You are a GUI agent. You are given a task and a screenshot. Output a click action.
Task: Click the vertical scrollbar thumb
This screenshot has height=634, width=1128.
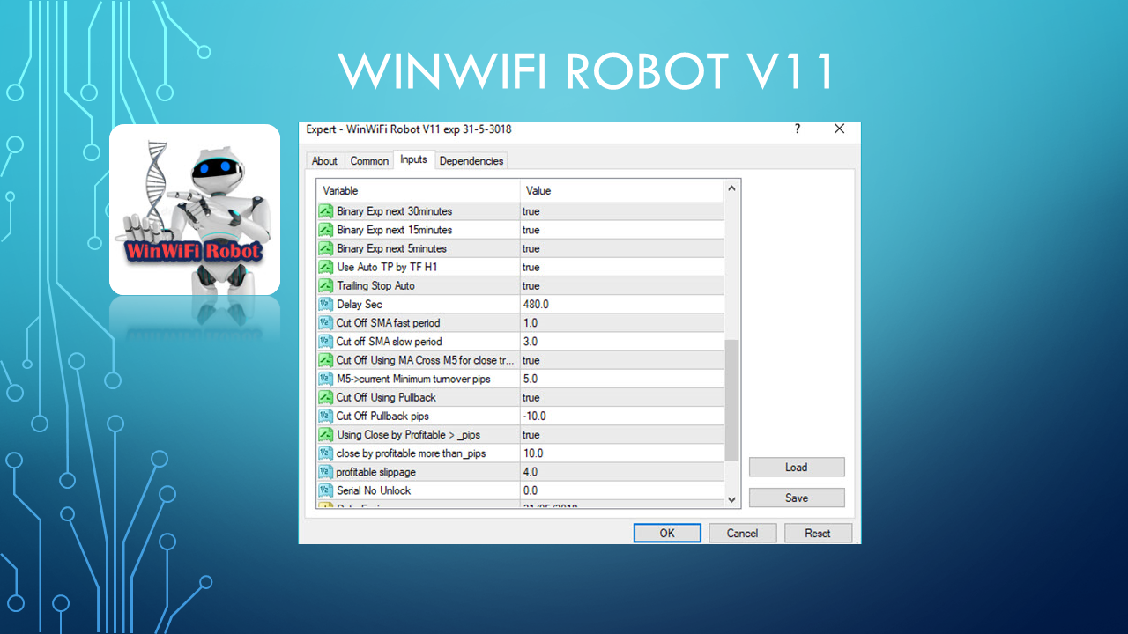tap(731, 400)
